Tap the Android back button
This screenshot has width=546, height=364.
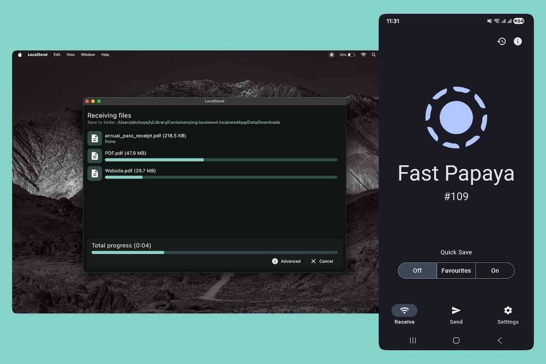coord(500,340)
